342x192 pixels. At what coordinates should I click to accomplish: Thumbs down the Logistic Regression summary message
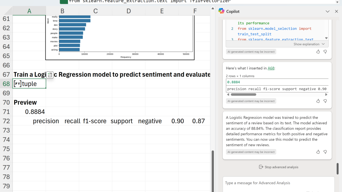point(325,152)
